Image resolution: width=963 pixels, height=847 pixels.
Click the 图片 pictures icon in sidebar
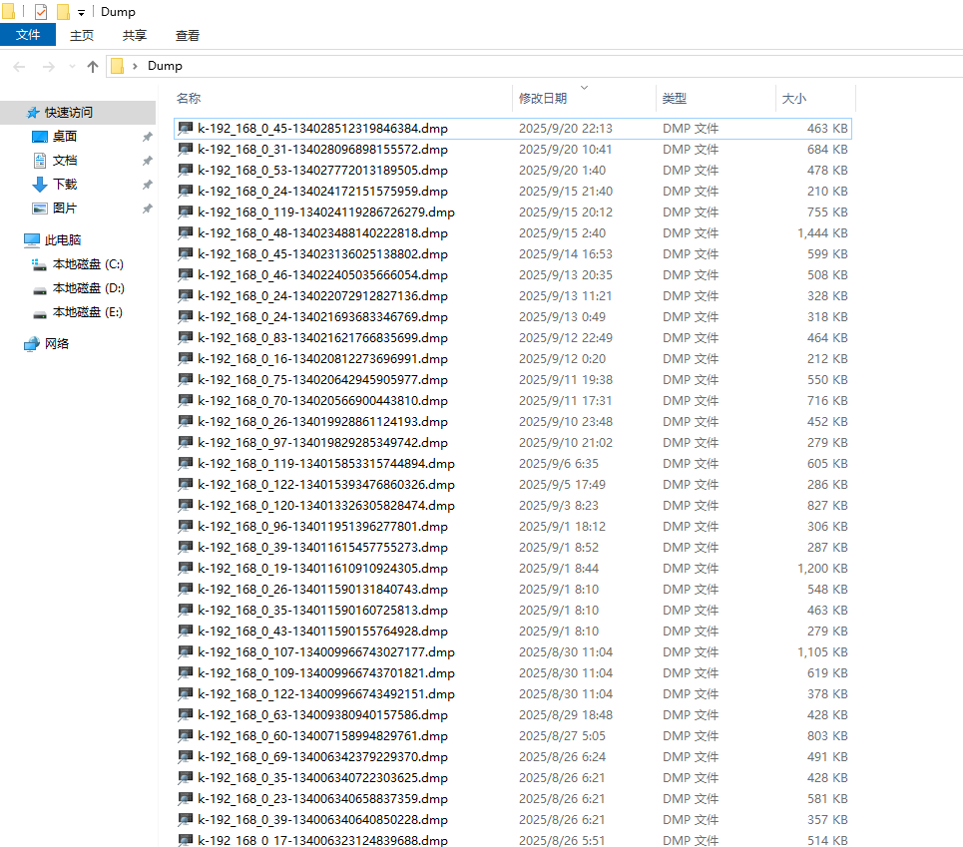coord(40,209)
